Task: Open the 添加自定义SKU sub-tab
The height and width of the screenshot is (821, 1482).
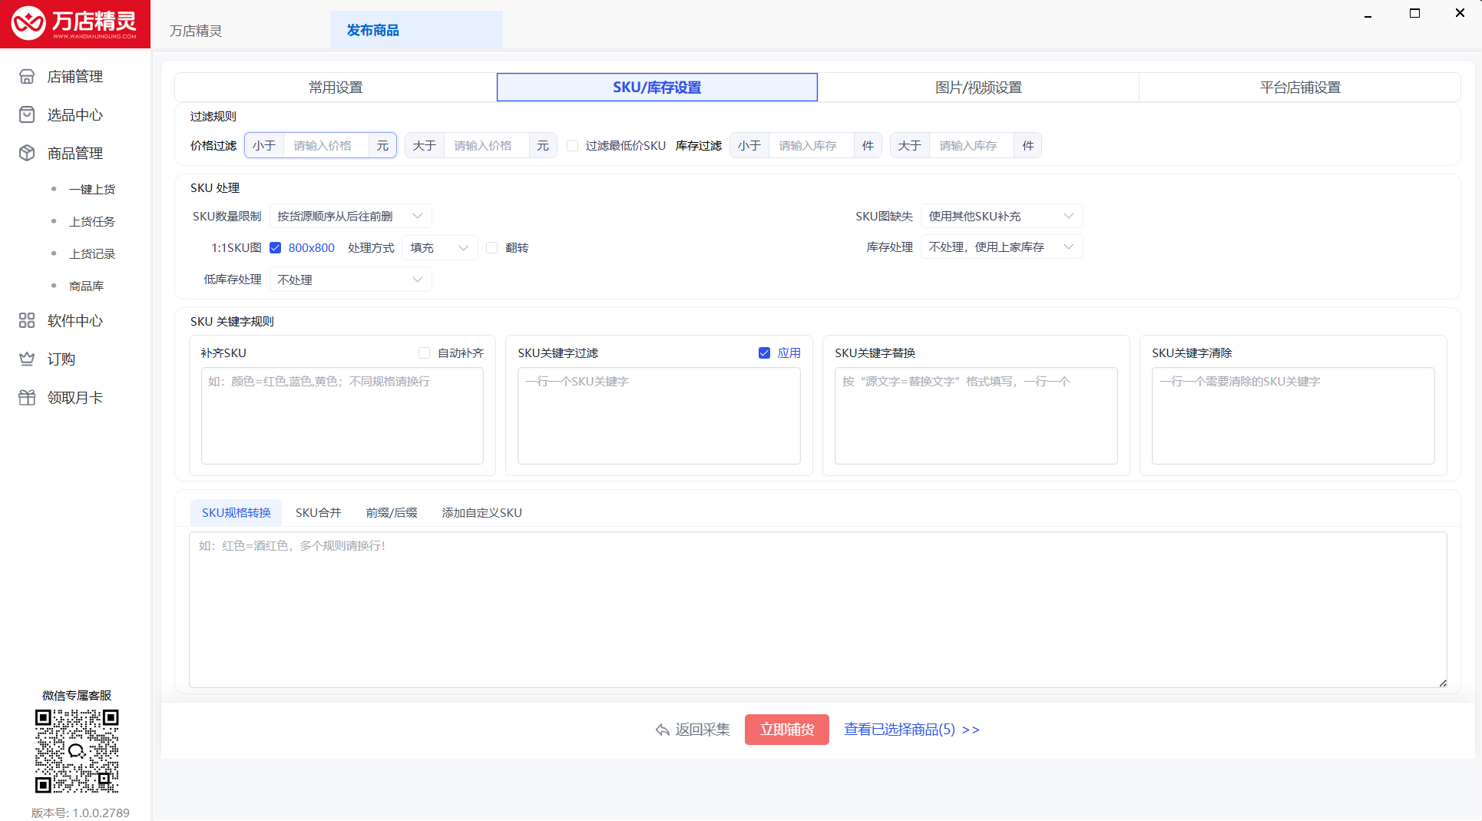Action: 482,513
